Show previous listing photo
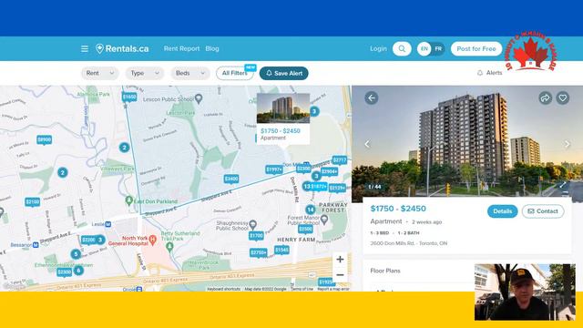 (x=367, y=144)
